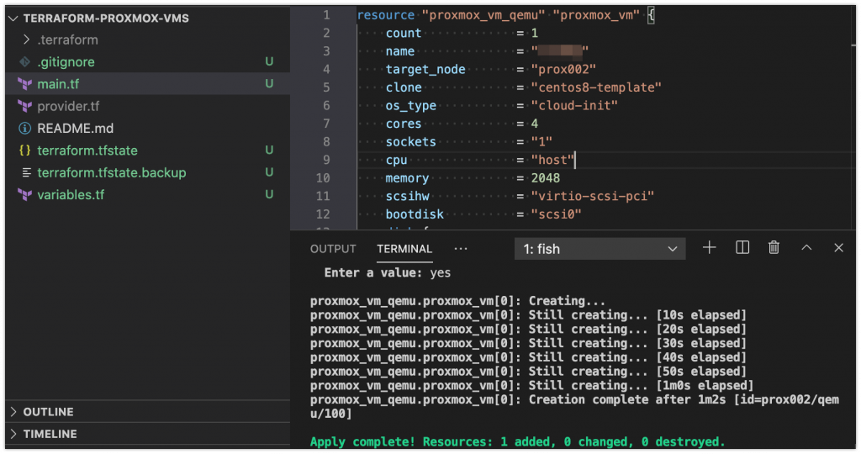
Task: Open terraform.tfstate.backup file
Action: tap(112, 172)
